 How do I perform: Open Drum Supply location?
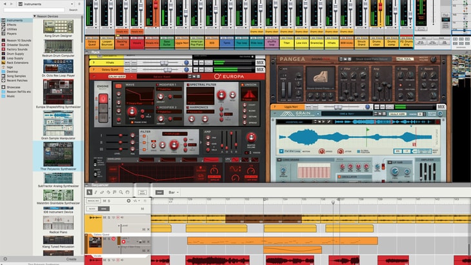click(x=15, y=54)
